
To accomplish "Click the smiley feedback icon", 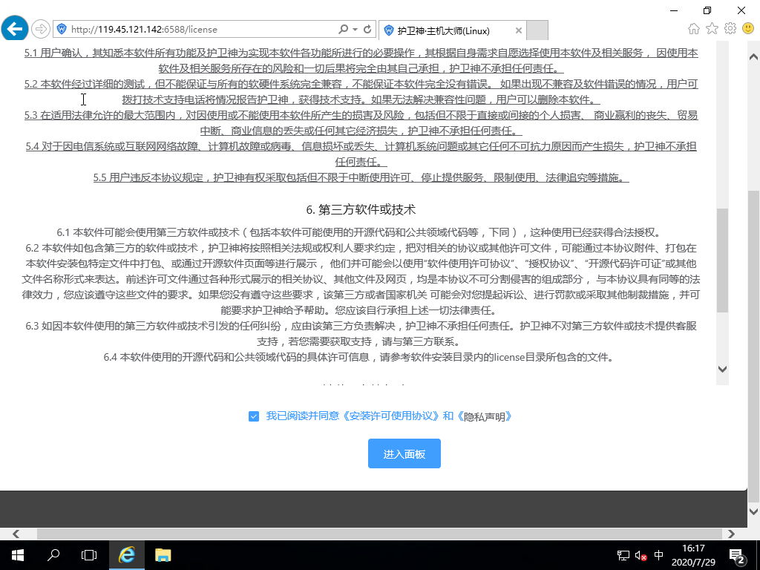I will pyautogui.click(x=747, y=29).
